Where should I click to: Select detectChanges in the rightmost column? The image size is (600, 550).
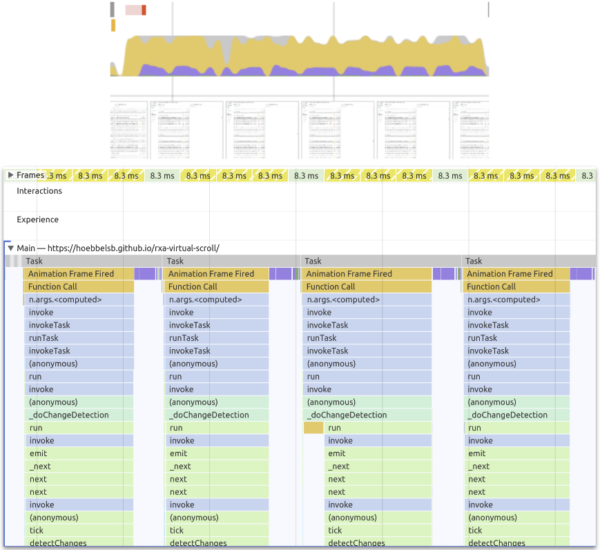[x=517, y=544]
